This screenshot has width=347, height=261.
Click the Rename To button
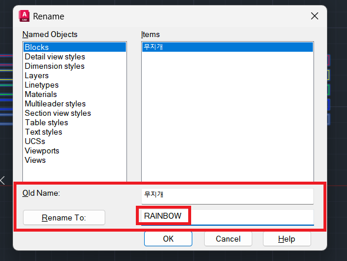pos(64,217)
